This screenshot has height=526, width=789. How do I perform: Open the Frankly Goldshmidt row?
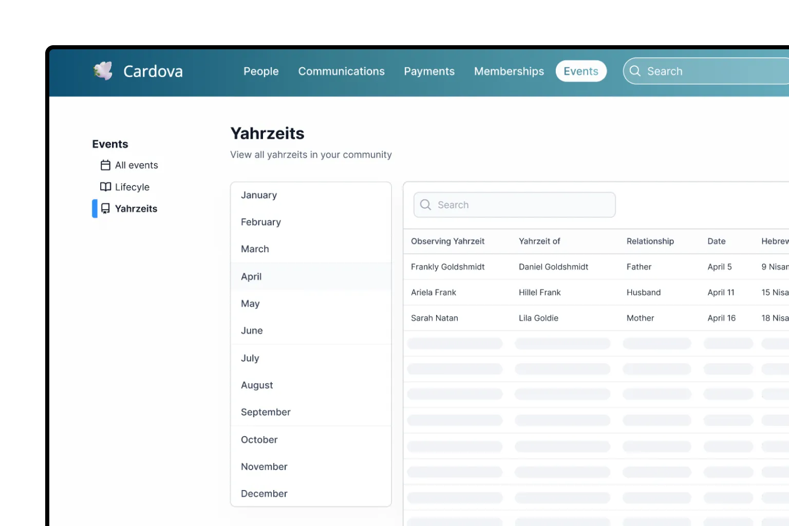click(596, 267)
